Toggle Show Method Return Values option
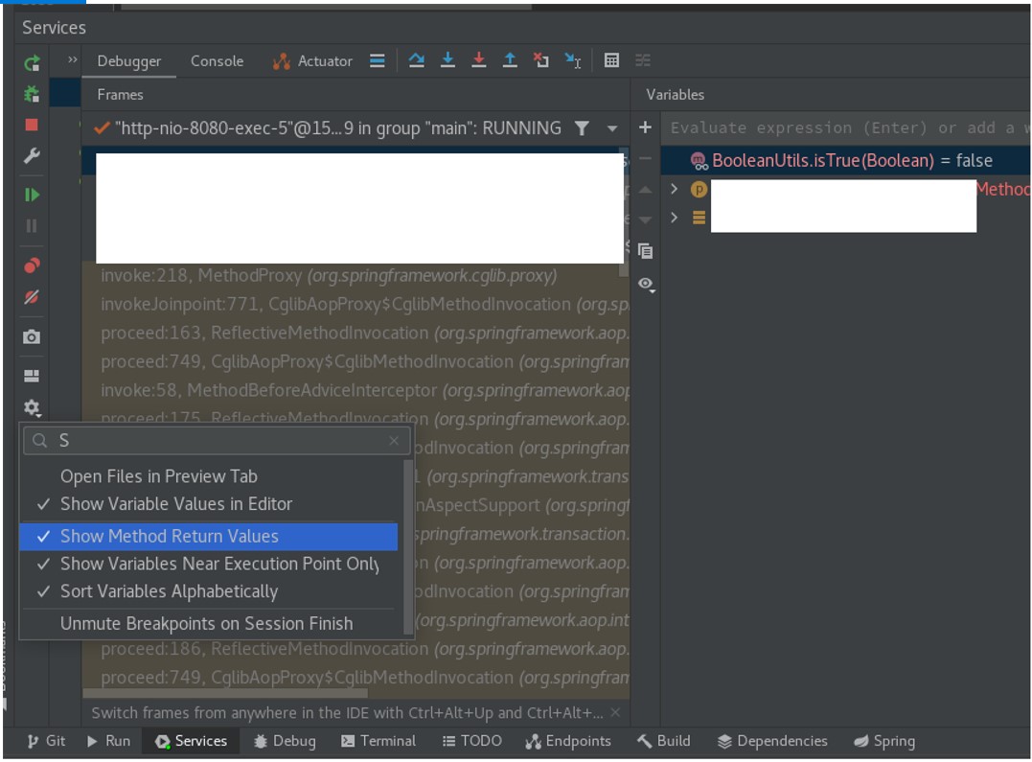This screenshot has height=762, width=1032. (209, 536)
